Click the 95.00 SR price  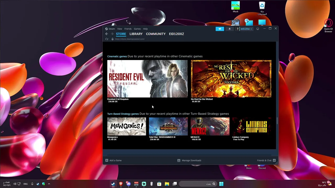(196, 102)
